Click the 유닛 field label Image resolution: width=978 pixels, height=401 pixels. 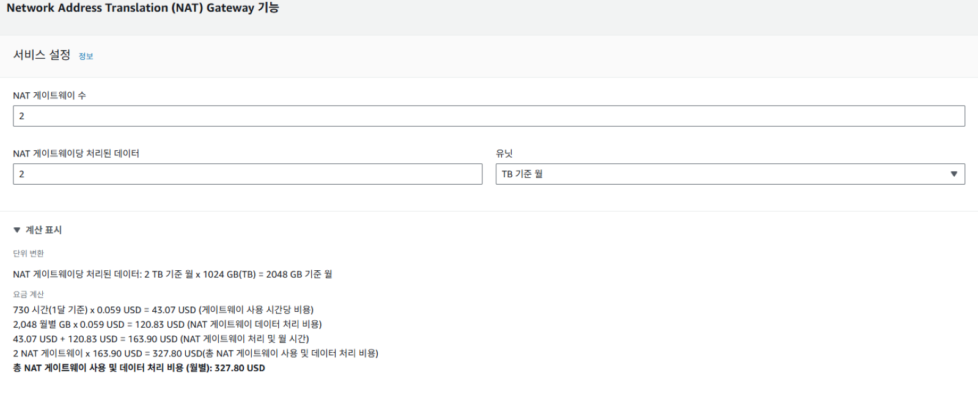click(504, 153)
